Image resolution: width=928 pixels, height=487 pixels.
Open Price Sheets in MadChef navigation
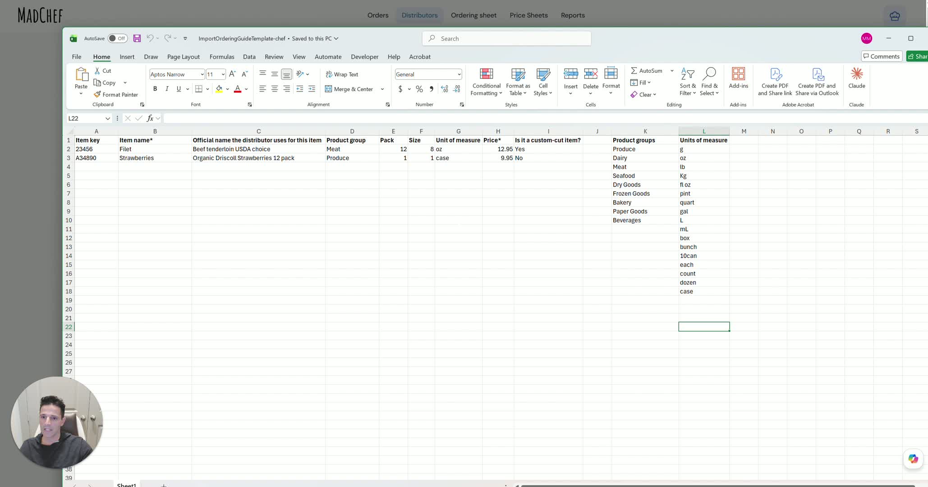528,15
